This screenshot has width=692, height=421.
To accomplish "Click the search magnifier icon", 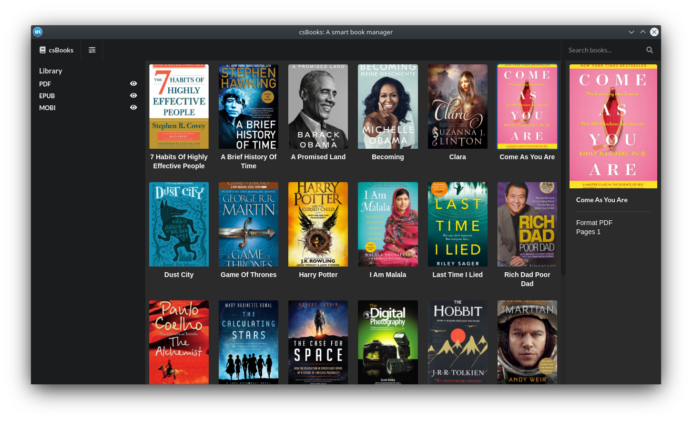I will [650, 50].
